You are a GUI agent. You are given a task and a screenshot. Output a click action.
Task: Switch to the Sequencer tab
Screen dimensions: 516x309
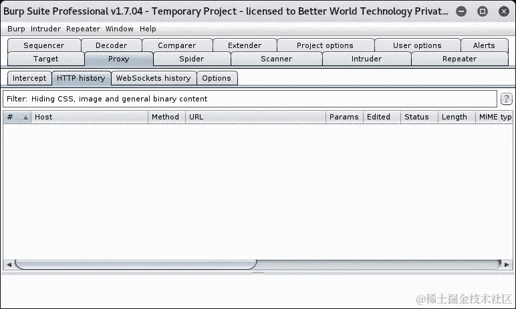point(43,45)
